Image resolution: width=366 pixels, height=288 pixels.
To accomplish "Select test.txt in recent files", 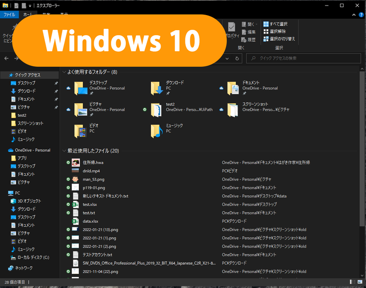I will (89, 213).
